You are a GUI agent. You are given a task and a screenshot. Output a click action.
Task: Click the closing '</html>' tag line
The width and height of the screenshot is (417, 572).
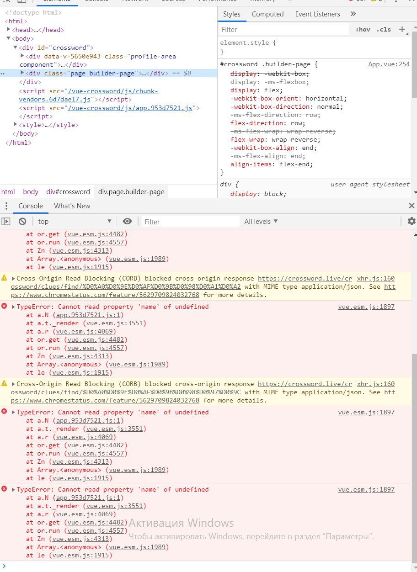point(18,143)
